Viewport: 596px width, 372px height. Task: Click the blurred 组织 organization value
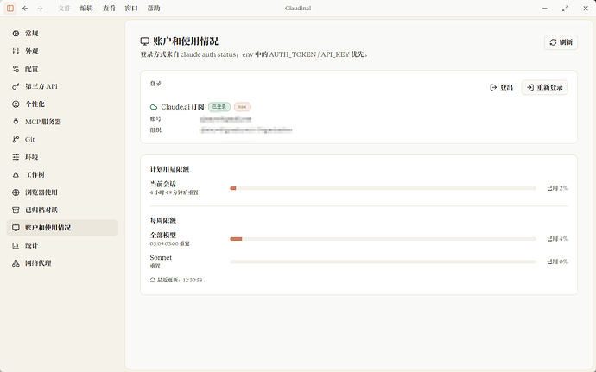click(x=246, y=130)
